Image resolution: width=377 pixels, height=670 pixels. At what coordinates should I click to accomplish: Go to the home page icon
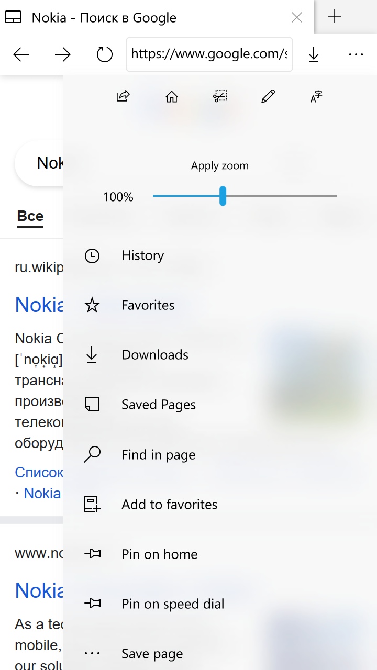171,96
